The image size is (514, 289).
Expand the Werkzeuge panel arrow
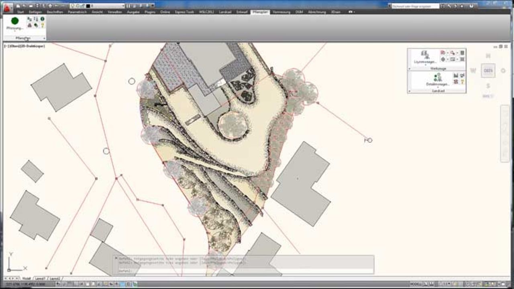coord(410,69)
